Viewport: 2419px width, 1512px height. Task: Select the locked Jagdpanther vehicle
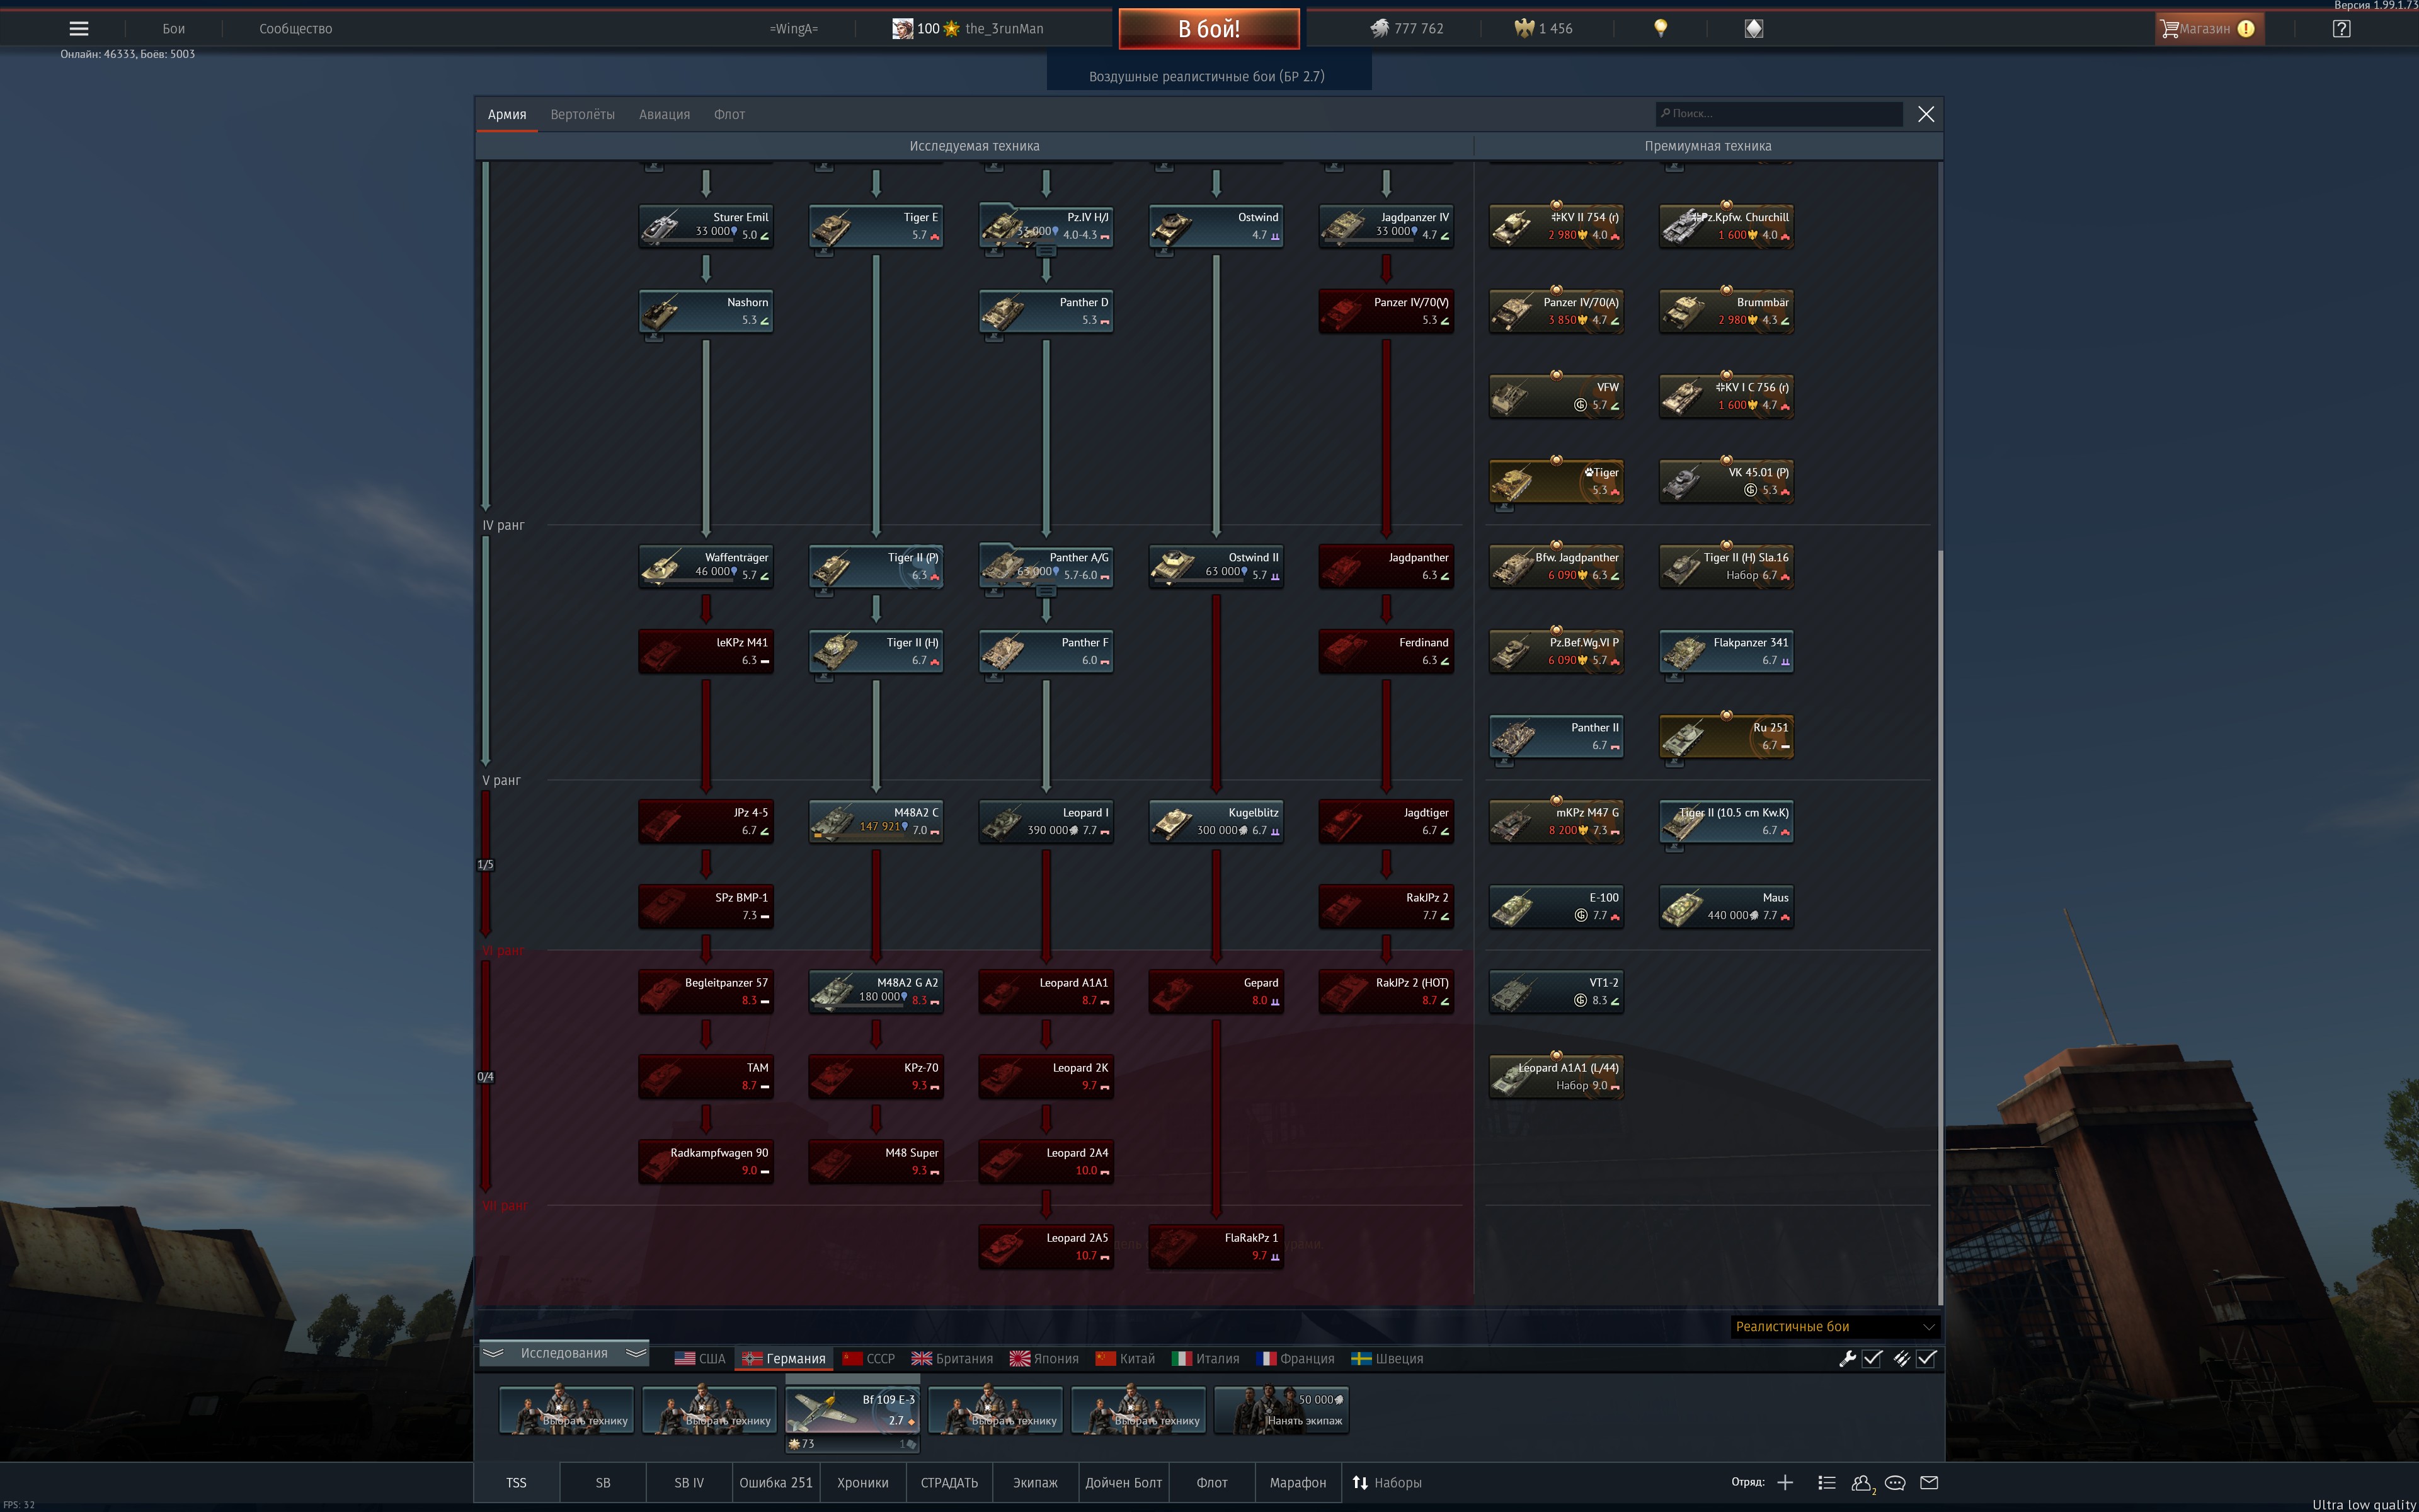click(1385, 566)
